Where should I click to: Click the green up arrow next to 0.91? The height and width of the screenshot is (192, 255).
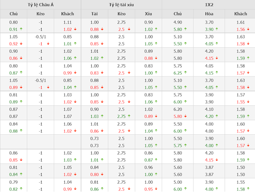21,29
